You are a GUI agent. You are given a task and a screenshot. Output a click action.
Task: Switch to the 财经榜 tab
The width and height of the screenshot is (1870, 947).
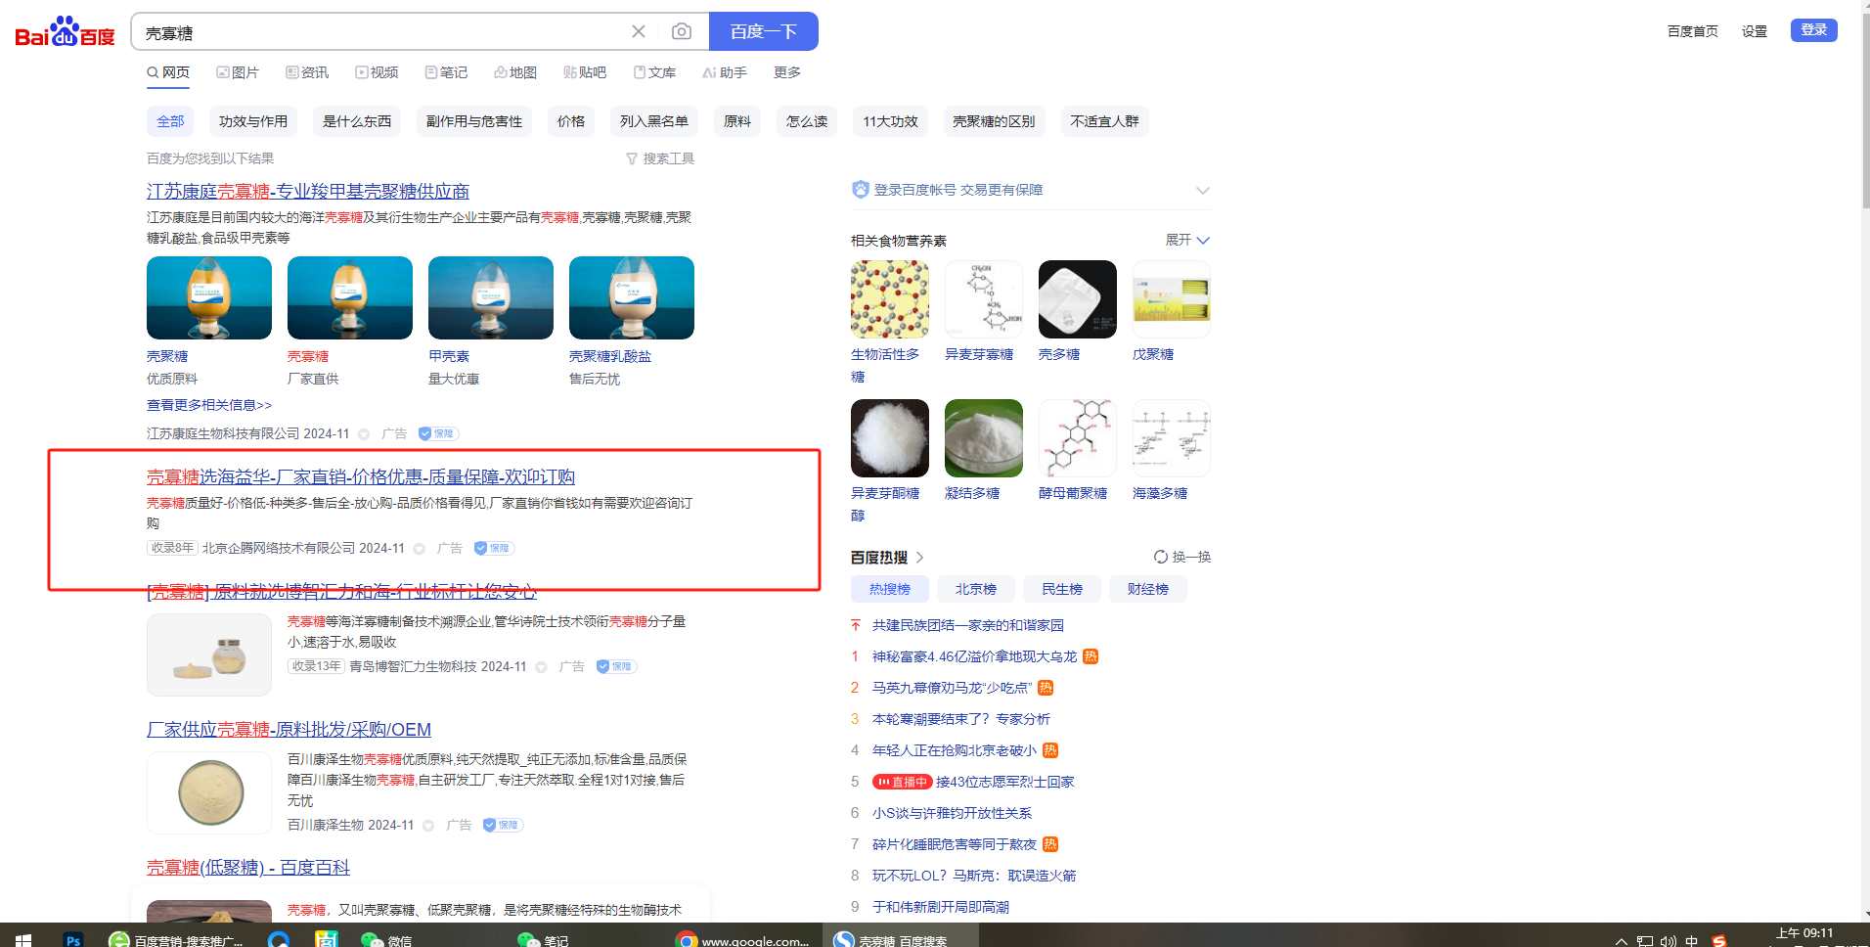[x=1148, y=589]
